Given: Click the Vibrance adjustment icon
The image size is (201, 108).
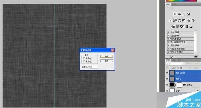Looking at the screenshot, I should tap(170, 20).
